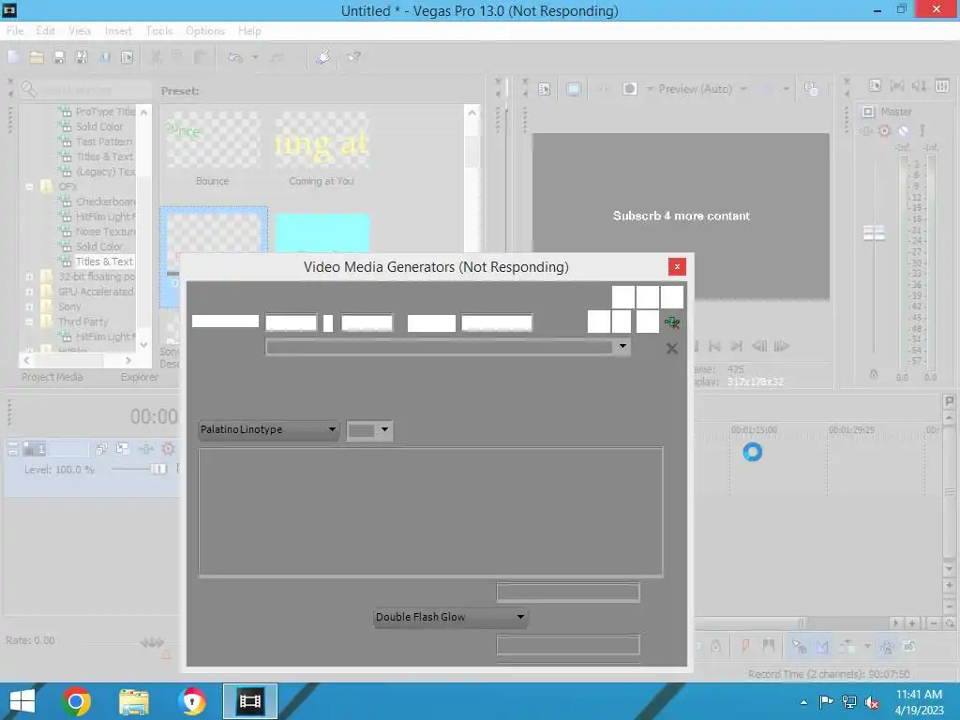This screenshot has width=960, height=720.
Task: Click the preview Next Frame button
Action: coord(781,347)
